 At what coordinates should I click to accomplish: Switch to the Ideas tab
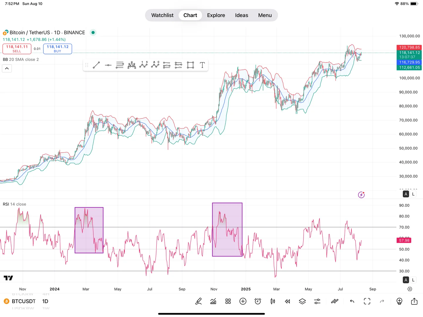tap(242, 15)
